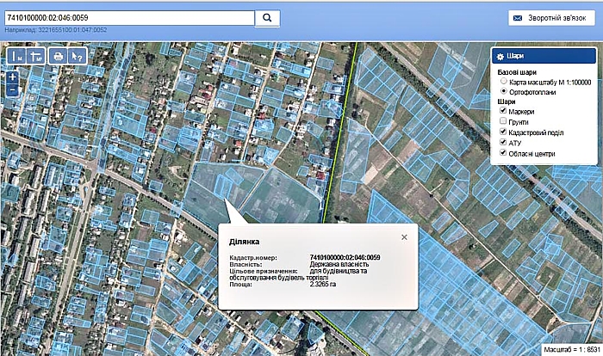The width and height of the screenshot is (603, 356).
Task: Click the cadastral number search field
Action: coord(129,17)
